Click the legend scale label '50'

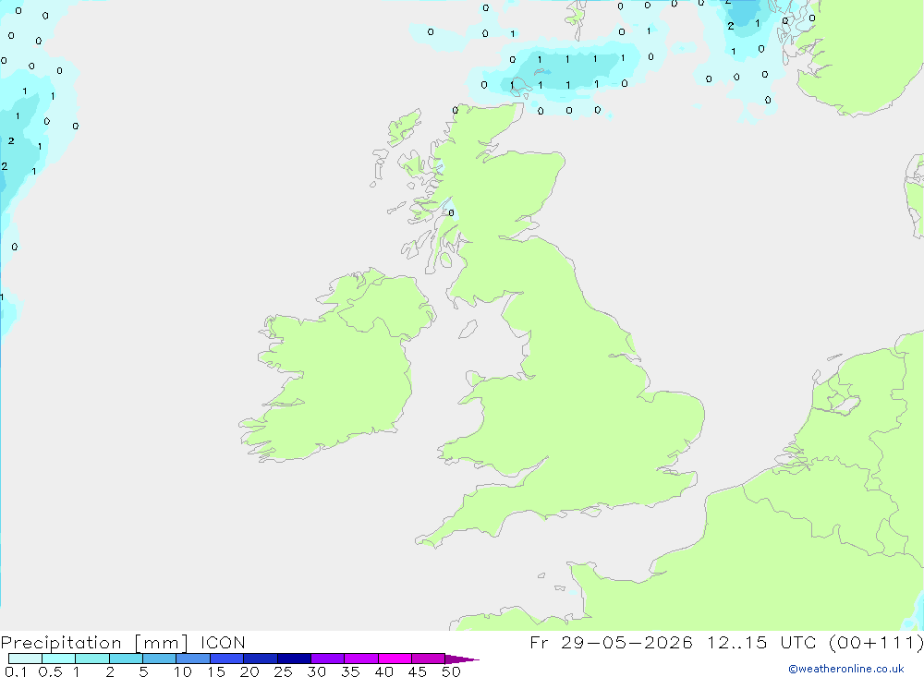point(452,671)
